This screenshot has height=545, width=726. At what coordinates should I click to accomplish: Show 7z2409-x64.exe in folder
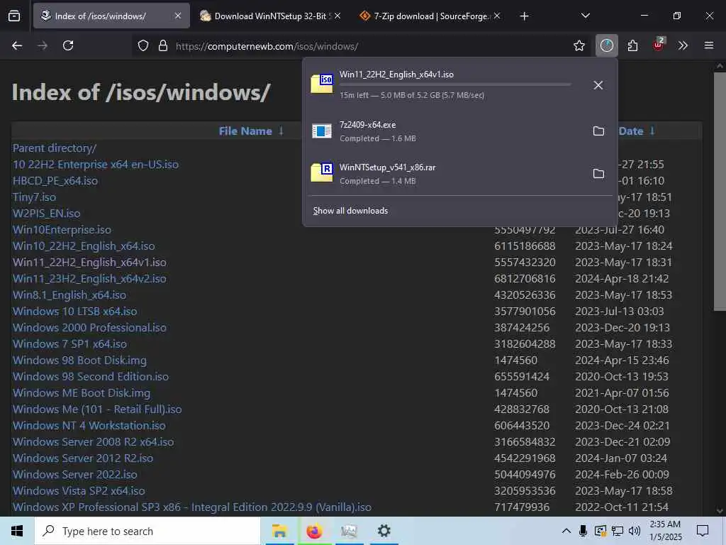coord(598,131)
